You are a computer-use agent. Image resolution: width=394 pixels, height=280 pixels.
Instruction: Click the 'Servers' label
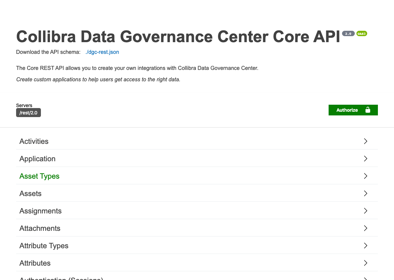(x=24, y=105)
